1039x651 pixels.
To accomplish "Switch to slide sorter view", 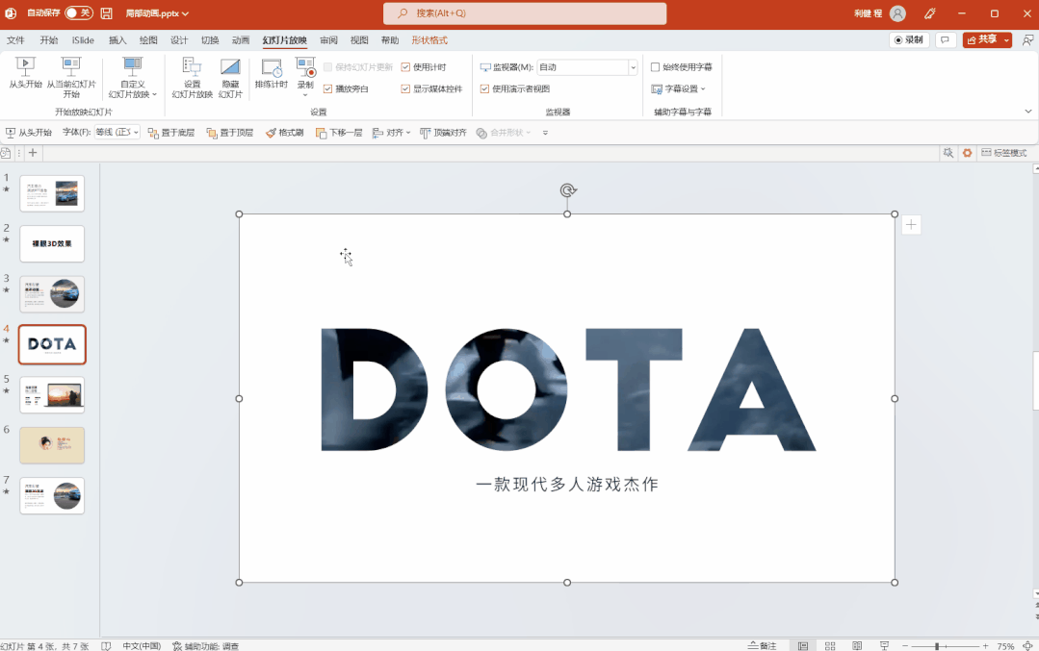I will pyautogui.click(x=830, y=645).
